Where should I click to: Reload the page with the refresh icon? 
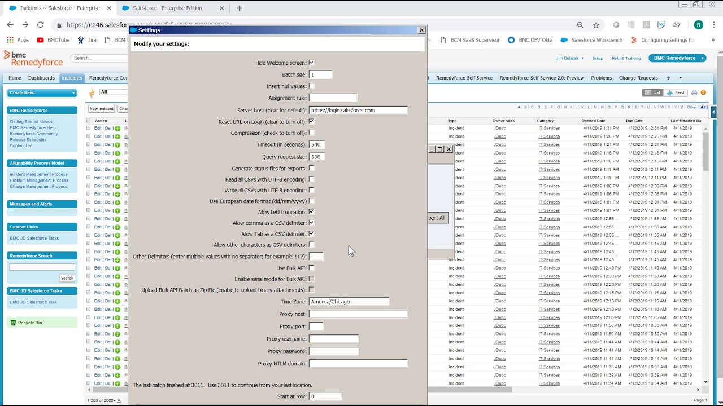40,25
